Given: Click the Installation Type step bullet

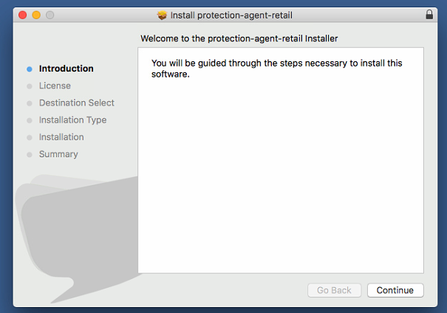Looking at the screenshot, I should (x=30, y=120).
